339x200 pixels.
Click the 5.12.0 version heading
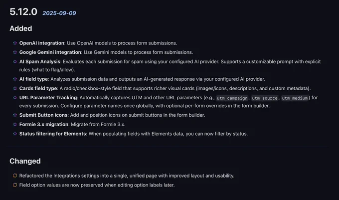tap(23, 11)
